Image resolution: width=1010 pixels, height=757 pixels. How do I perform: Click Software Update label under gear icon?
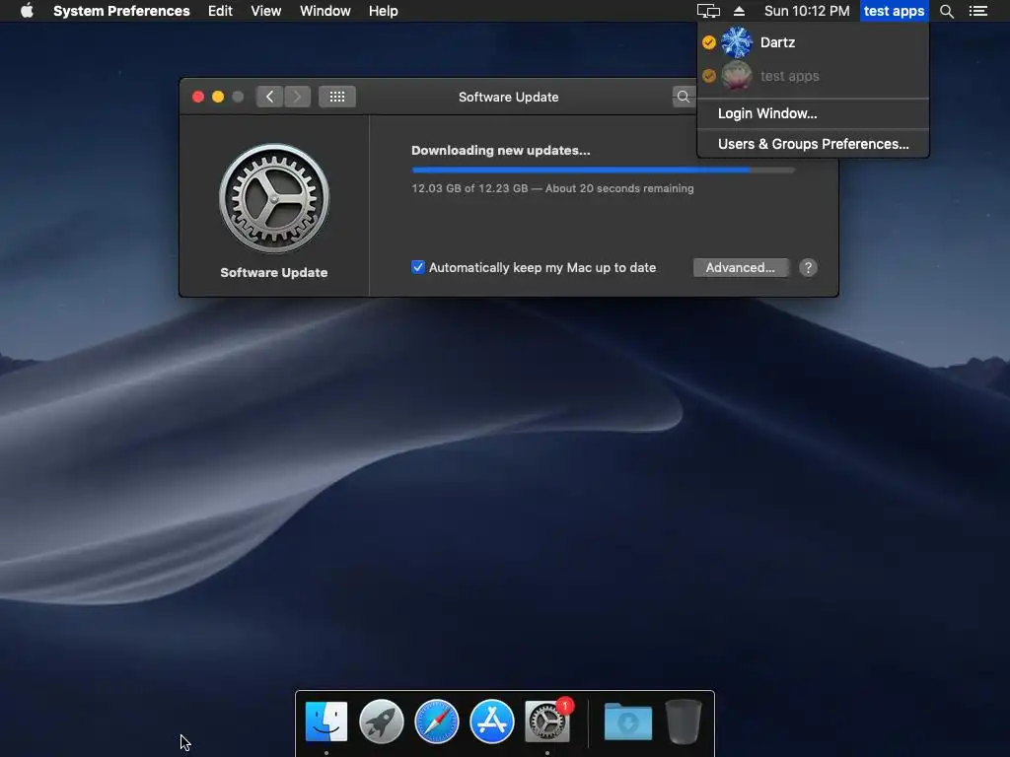click(x=274, y=272)
